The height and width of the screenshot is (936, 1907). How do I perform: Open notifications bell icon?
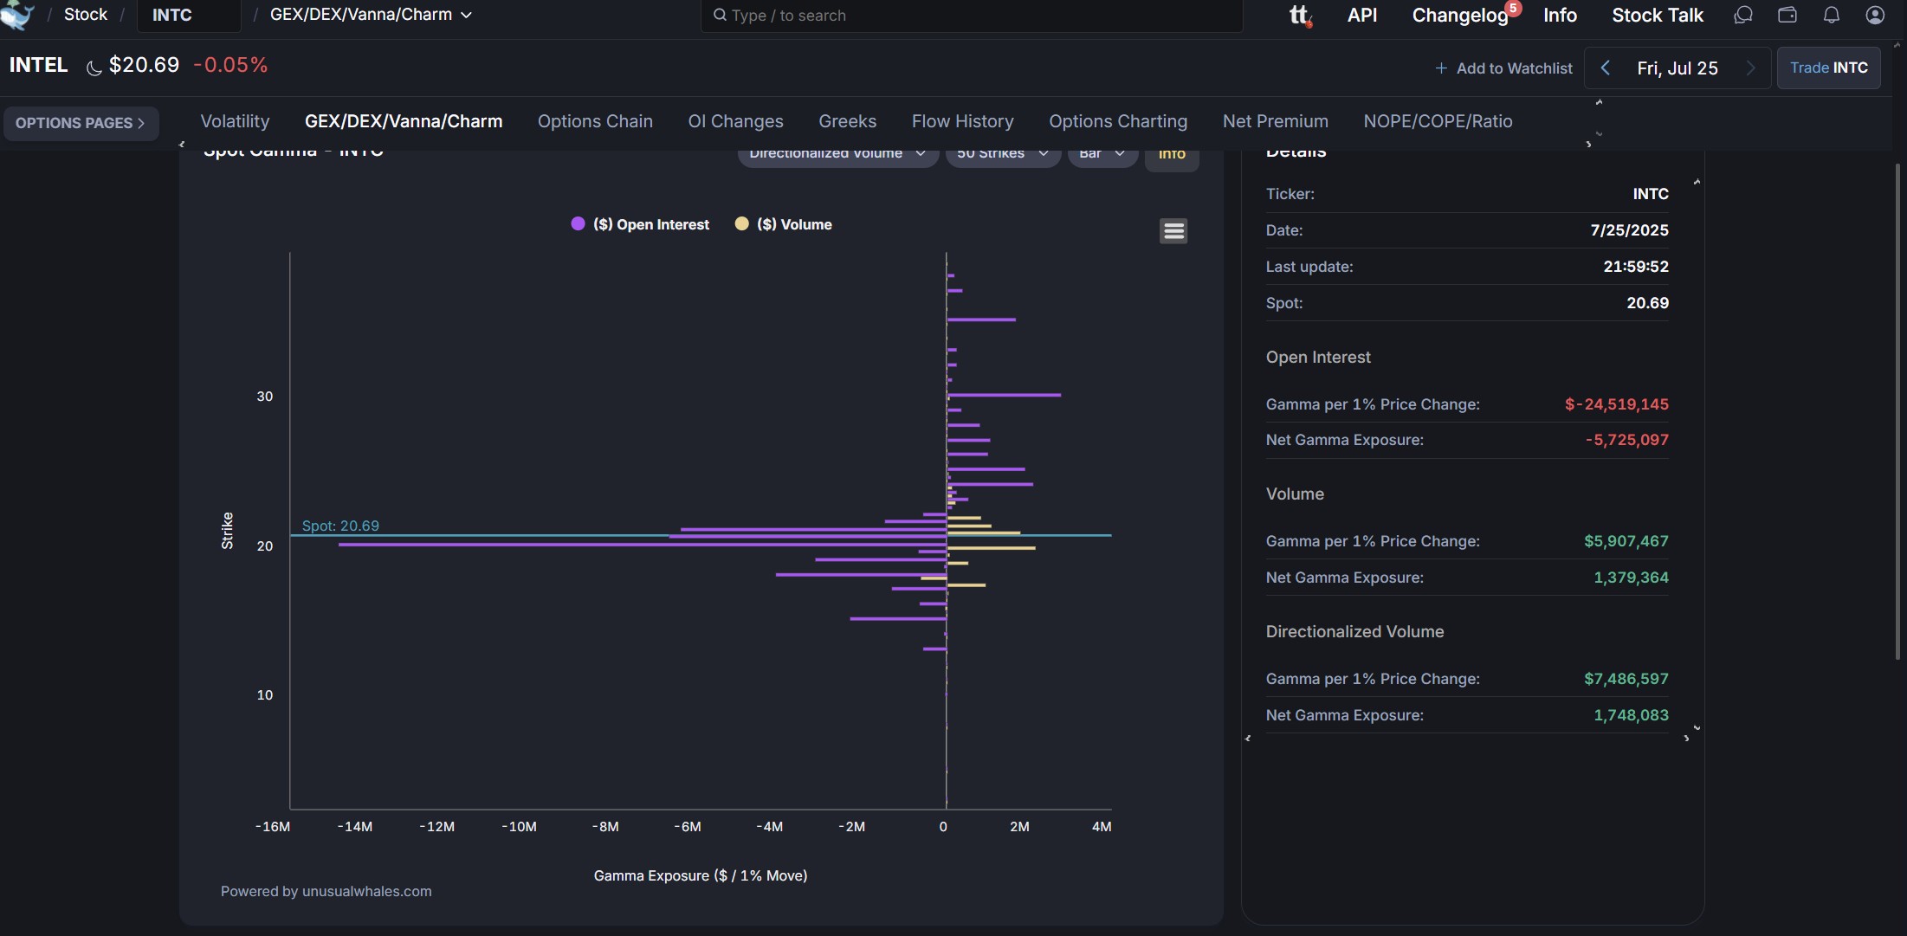1832,16
